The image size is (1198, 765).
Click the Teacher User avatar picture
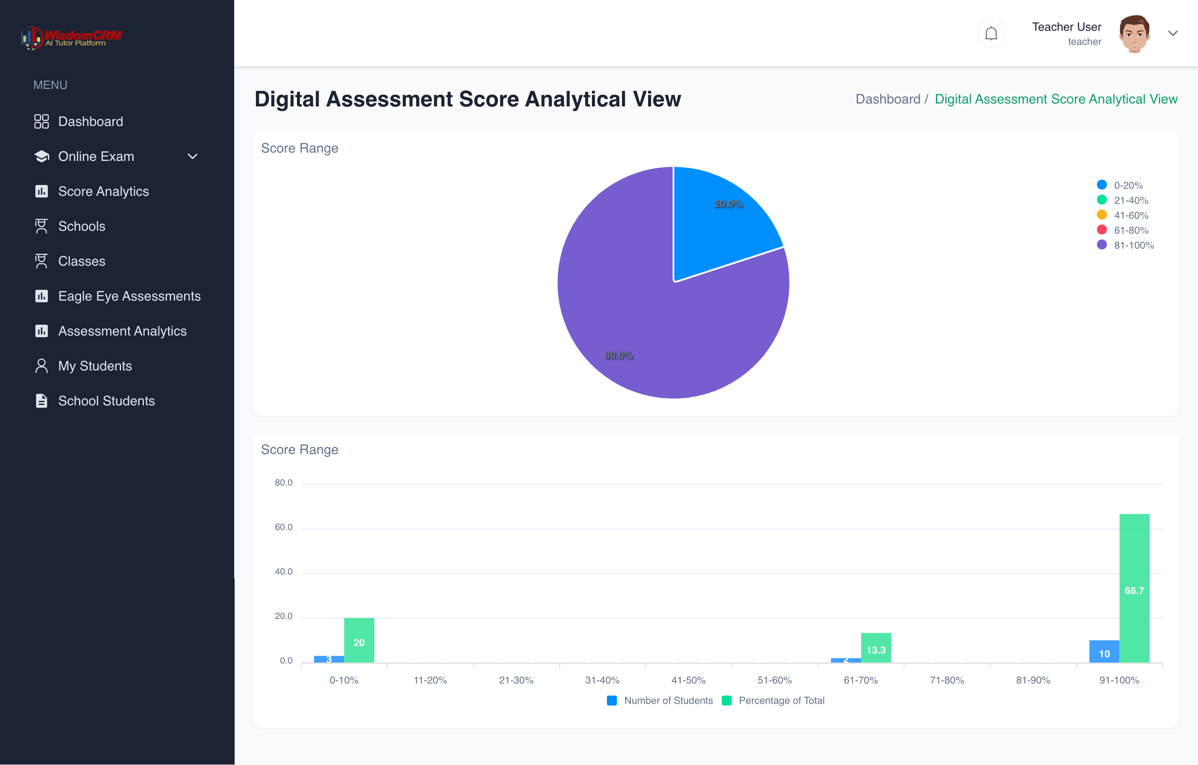coord(1134,34)
